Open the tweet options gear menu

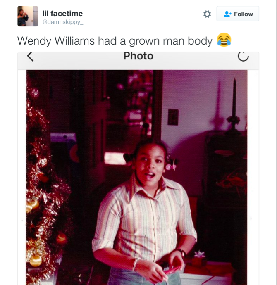tap(207, 14)
